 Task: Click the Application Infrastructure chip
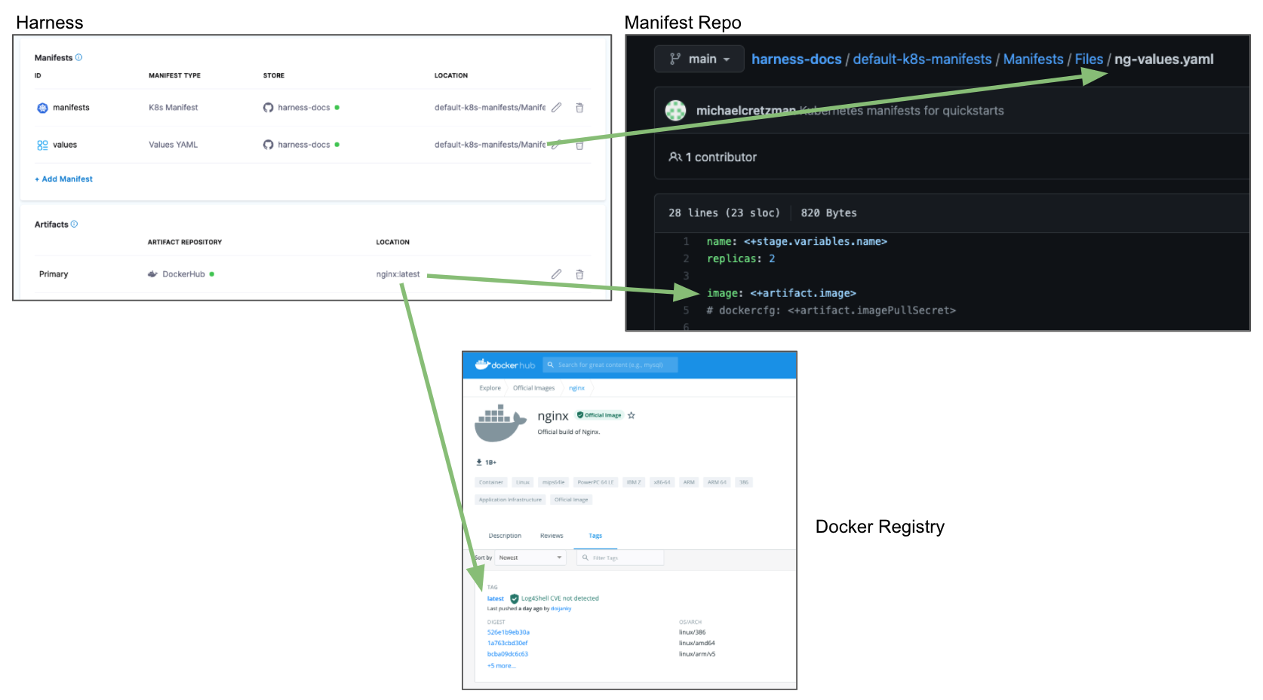[510, 500]
